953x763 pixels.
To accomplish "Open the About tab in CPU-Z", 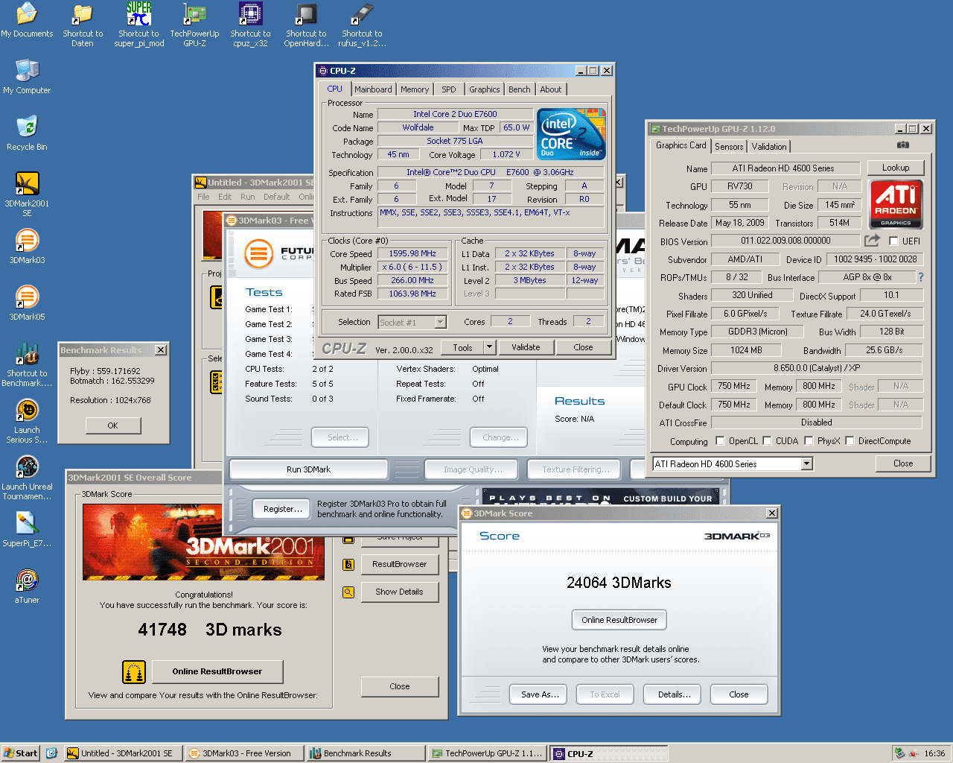I will [551, 89].
